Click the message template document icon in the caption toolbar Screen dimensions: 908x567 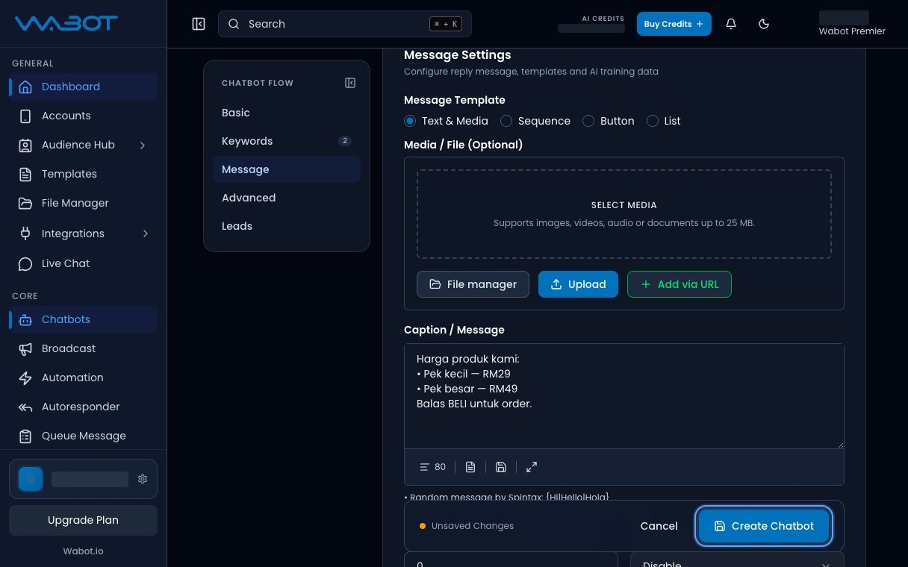470,467
